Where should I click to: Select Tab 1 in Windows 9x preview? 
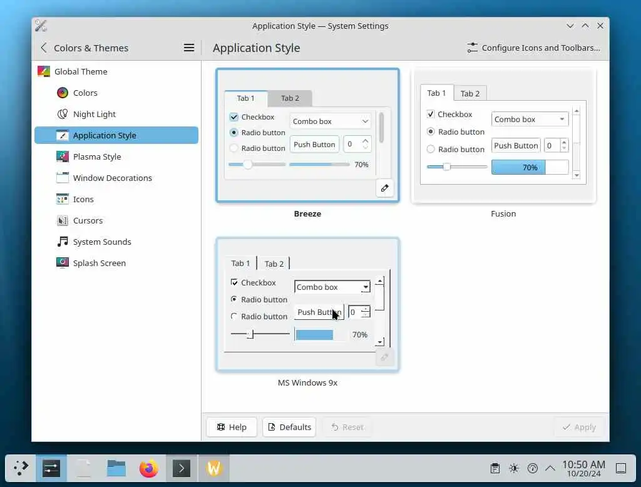[x=240, y=264]
